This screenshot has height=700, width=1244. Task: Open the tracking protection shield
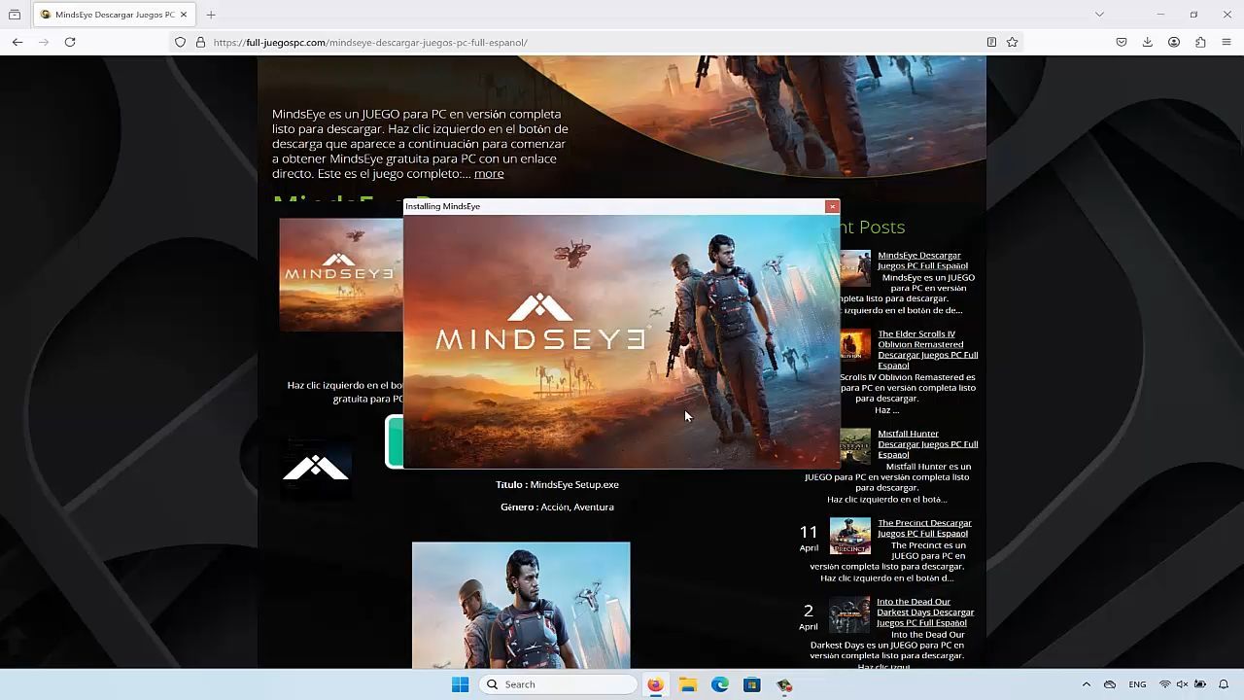[180, 42]
